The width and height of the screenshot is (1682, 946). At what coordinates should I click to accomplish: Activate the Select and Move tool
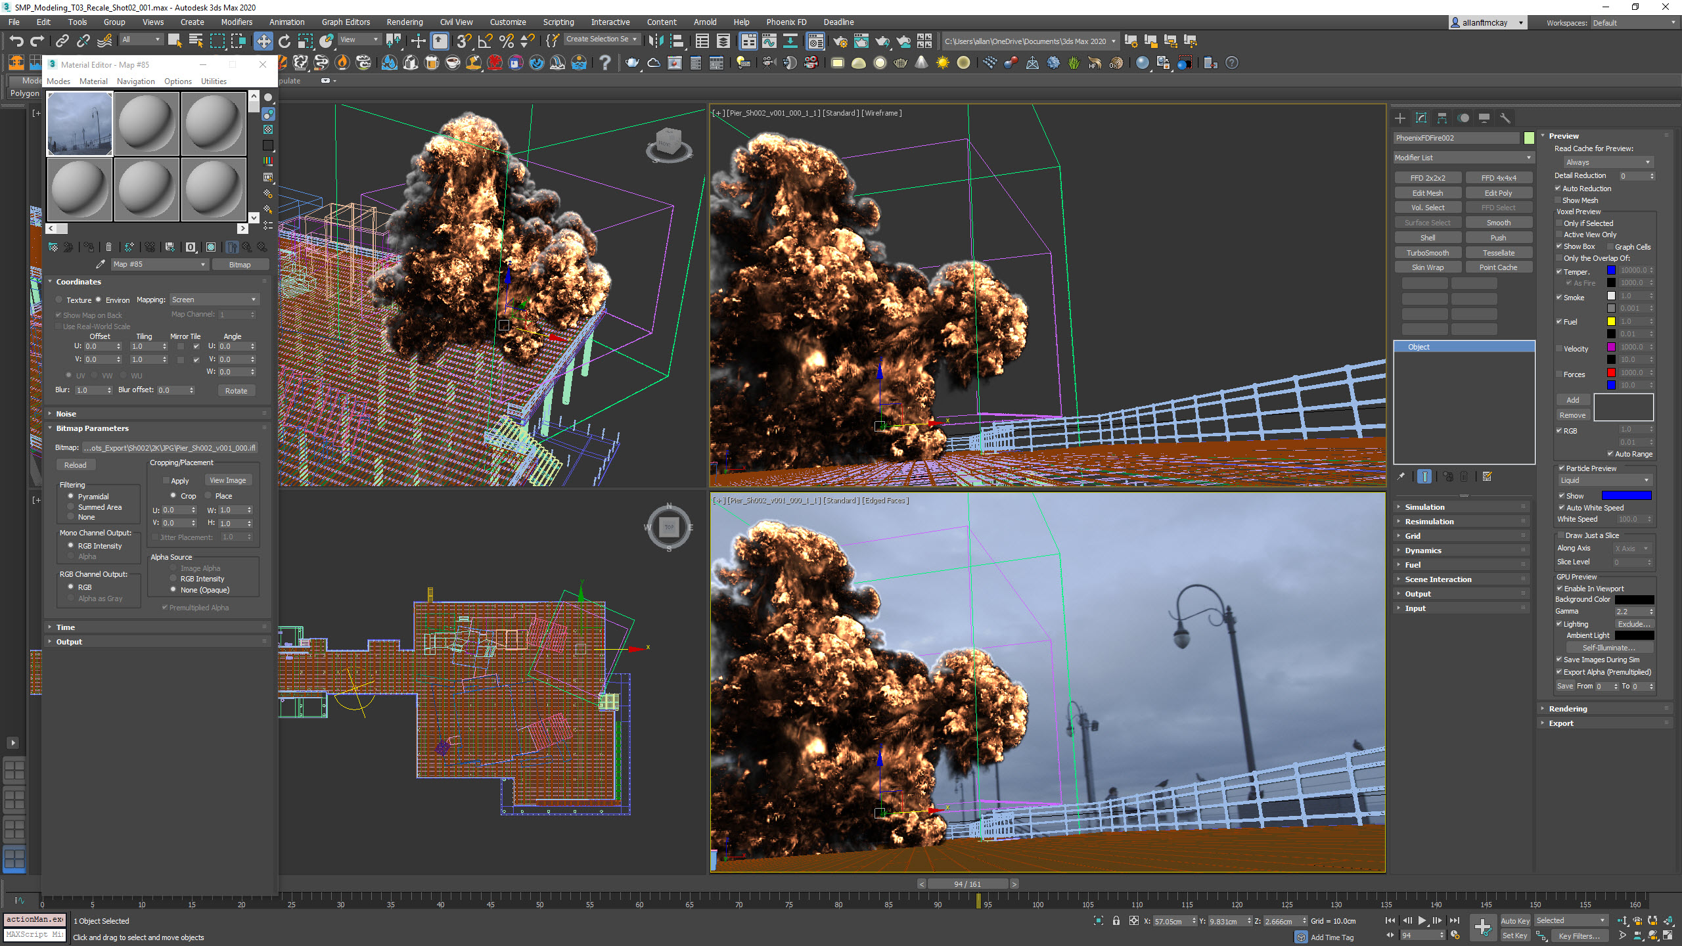[263, 41]
